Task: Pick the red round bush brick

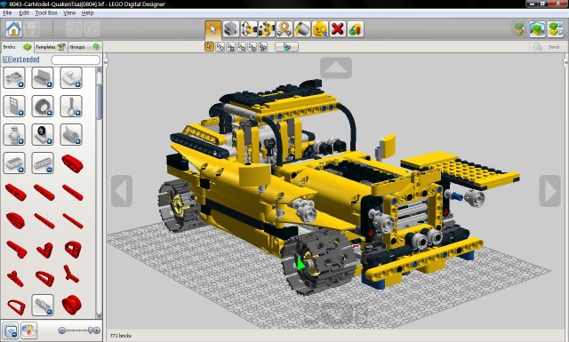Action: (x=71, y=305)
